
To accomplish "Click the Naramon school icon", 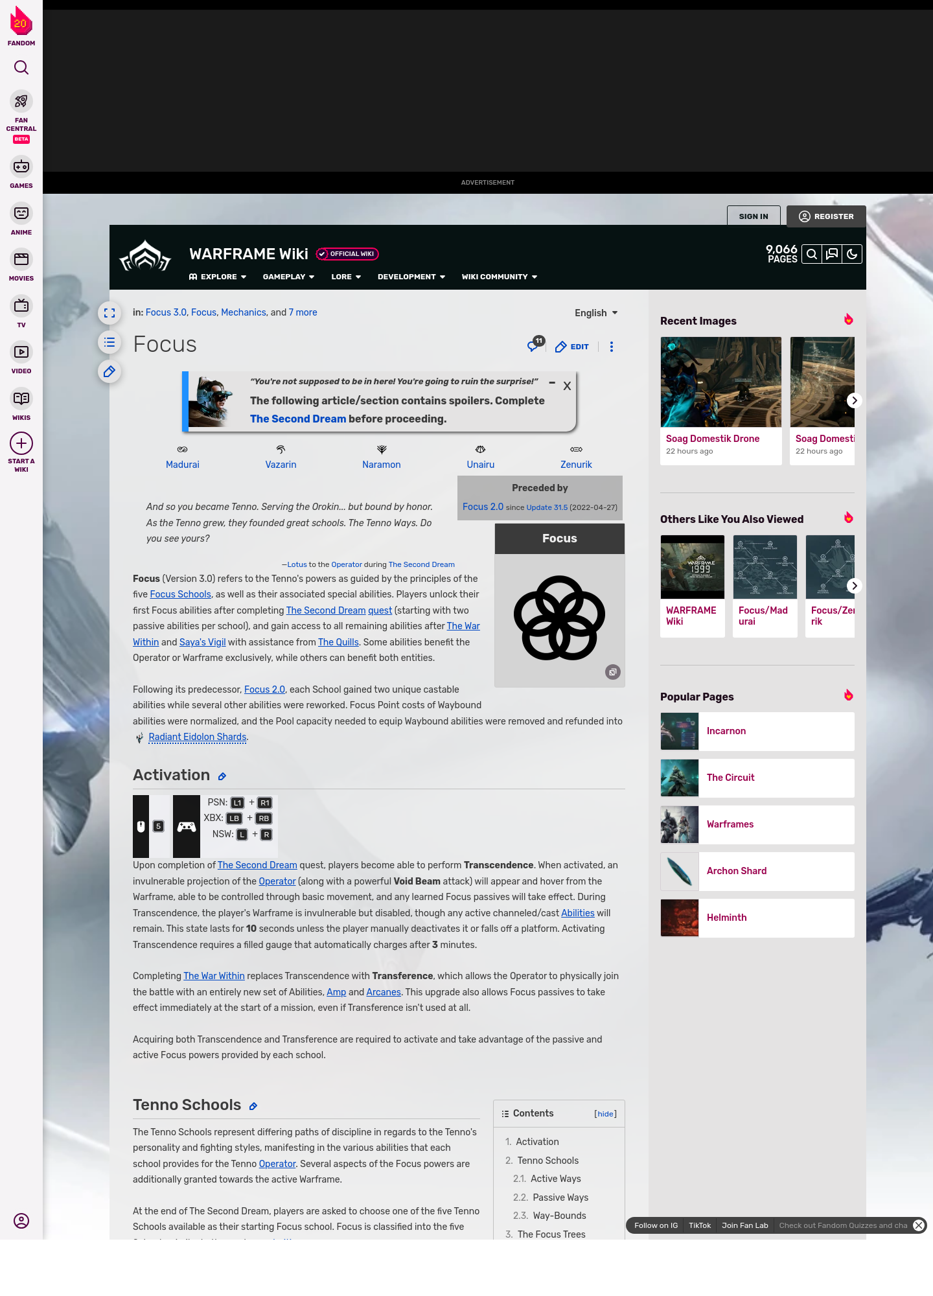I will [382, 449].
